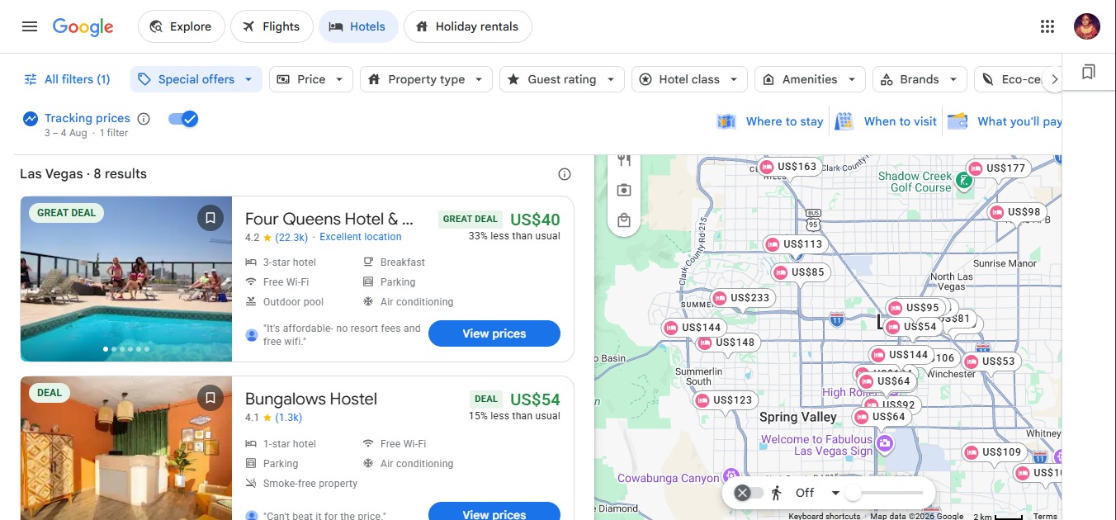Select the US$123 hotel map pin
Viewport: 1116px width, 520px height.
[x=725, y=400]
